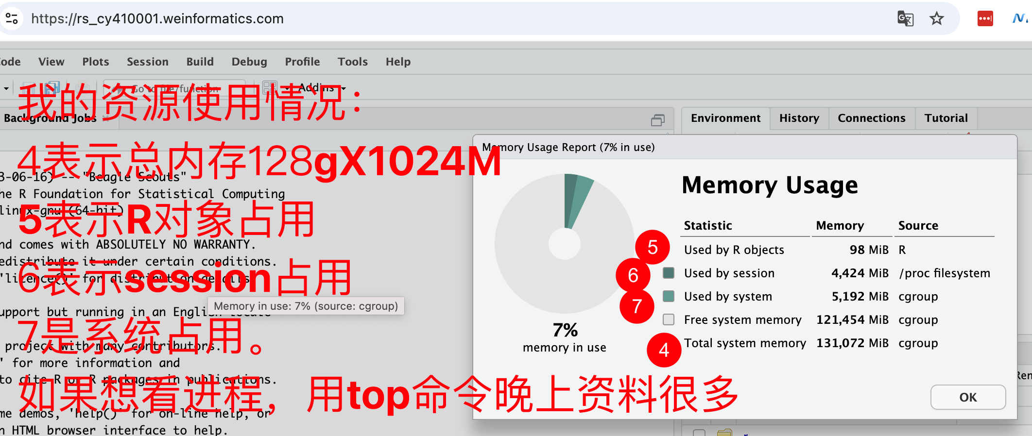This screenshot has height=436, width=1032.
Task: Open the Addins dropdown
Action: [x=322, y=88]
